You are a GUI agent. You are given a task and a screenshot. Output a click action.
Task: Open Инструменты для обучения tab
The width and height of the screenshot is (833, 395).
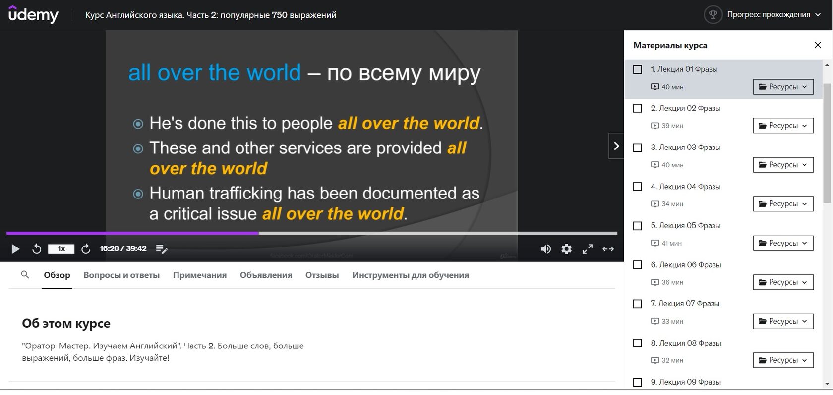pos(411,275)
